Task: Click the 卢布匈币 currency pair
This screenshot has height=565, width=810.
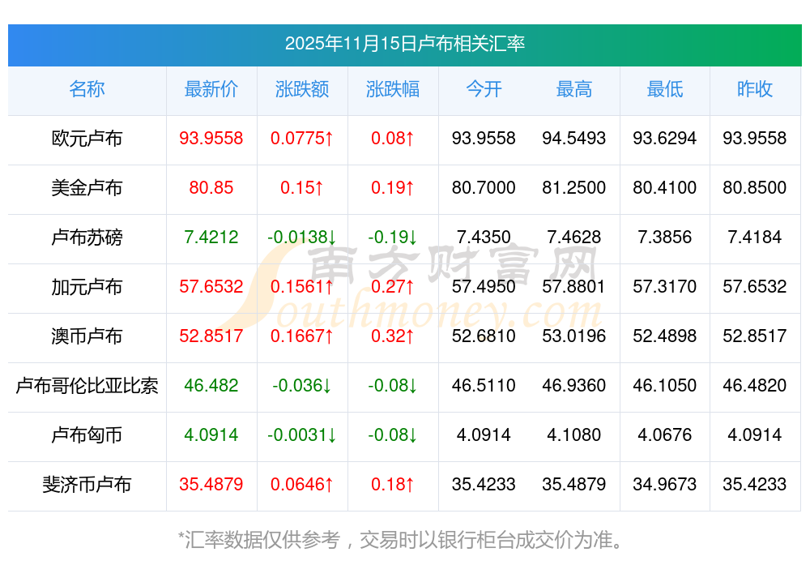Action: coord(87,435)
